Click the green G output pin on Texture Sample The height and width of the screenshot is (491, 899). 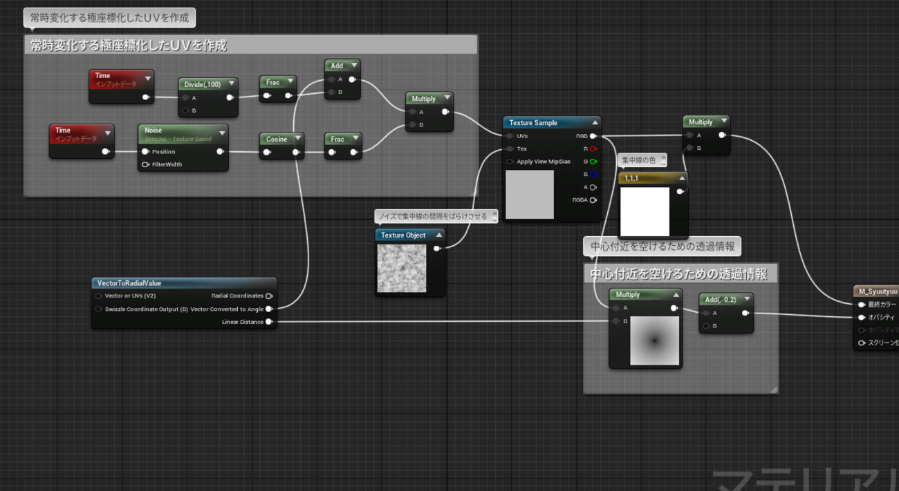click(x=593, y=162)
